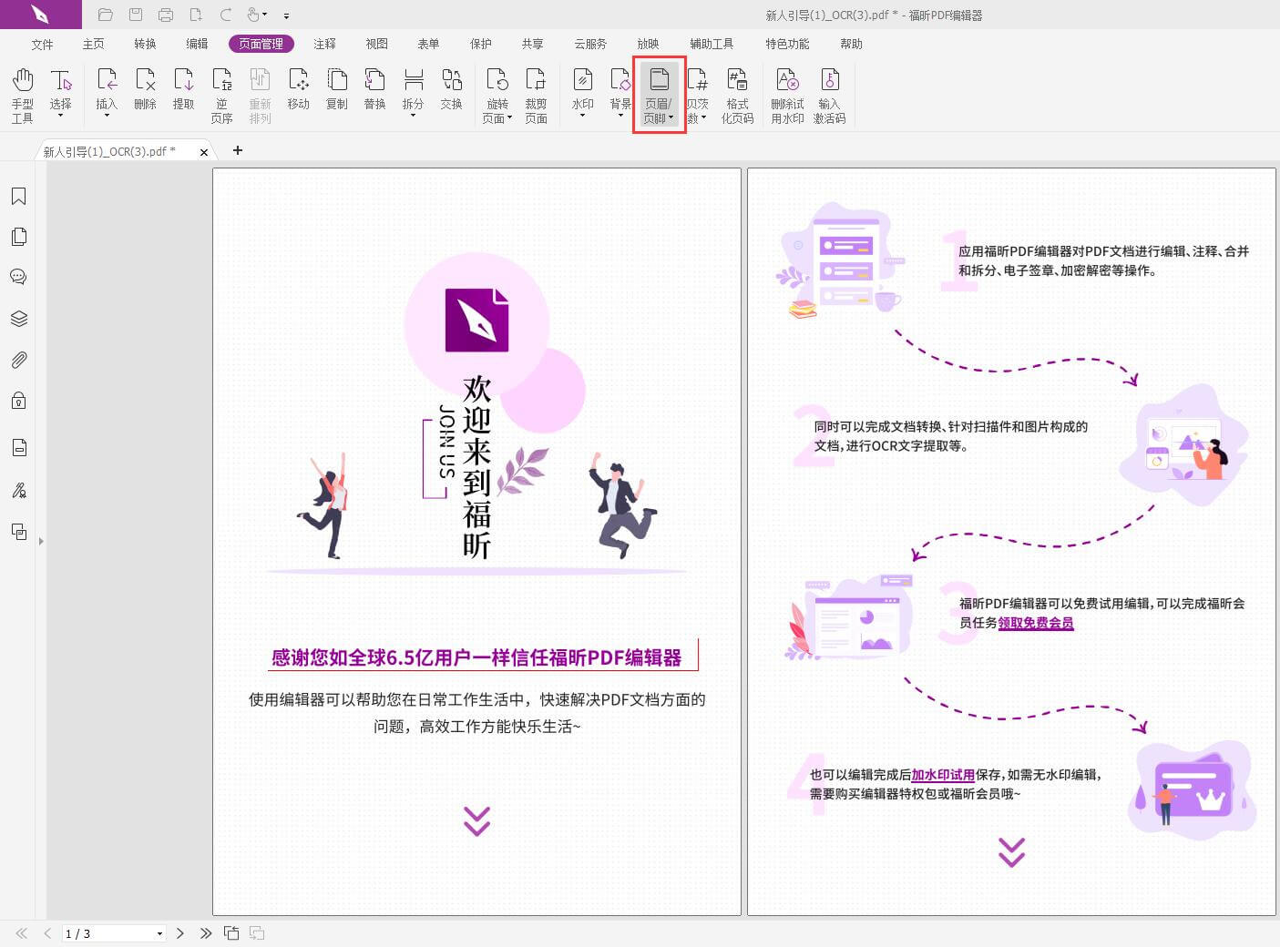Click the Replace pages (替换) icon
Screen dimensions: 1280x947
click(374, 90)
